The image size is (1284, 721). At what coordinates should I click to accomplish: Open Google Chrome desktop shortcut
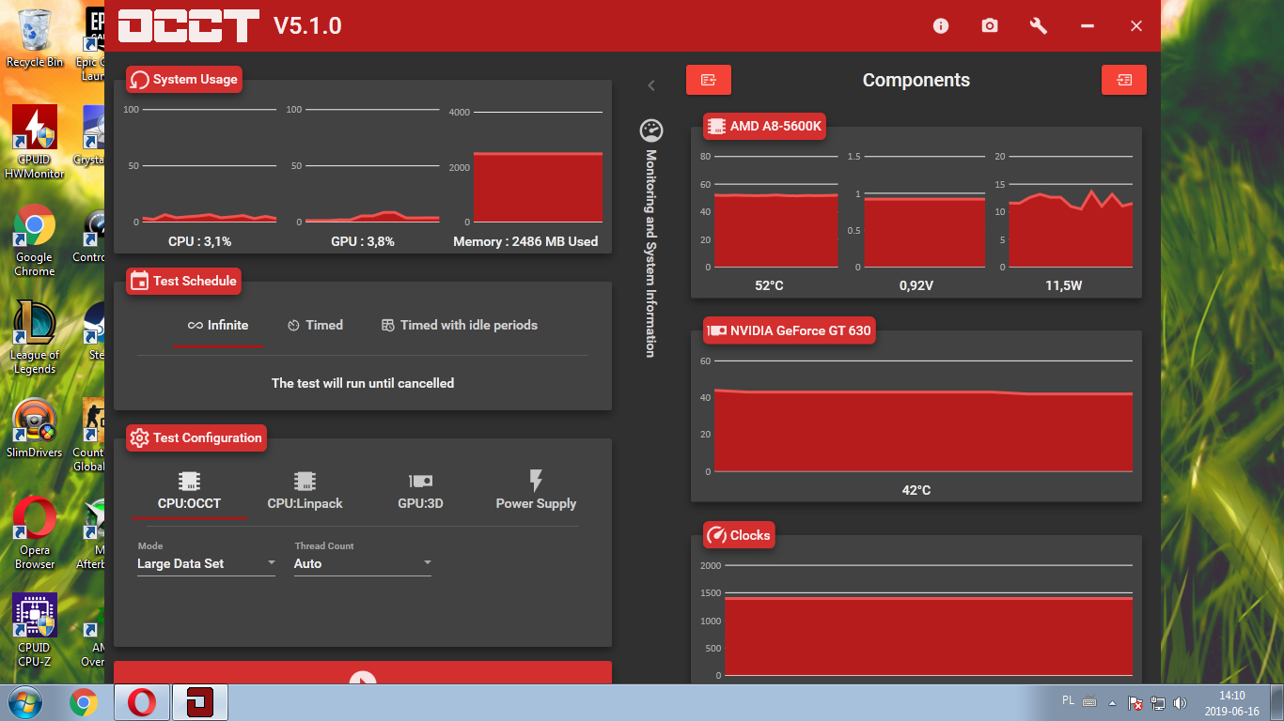(x=35, y=240)
